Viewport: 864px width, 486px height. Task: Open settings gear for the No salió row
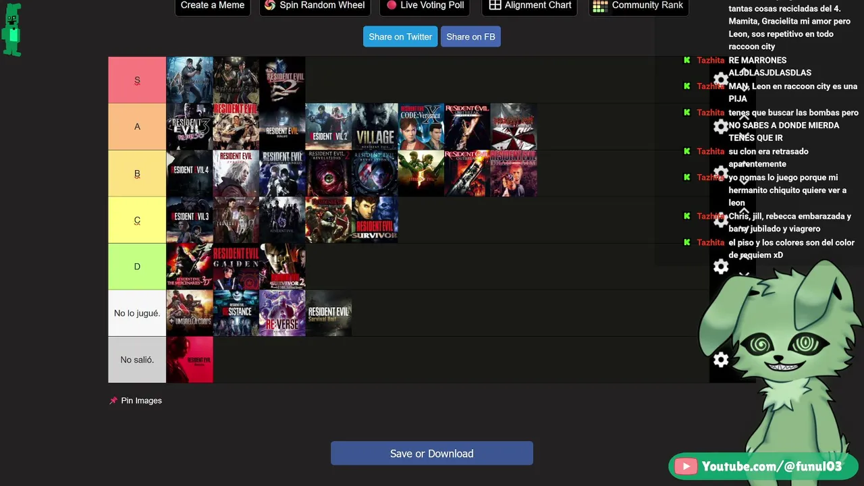[721, 360]
